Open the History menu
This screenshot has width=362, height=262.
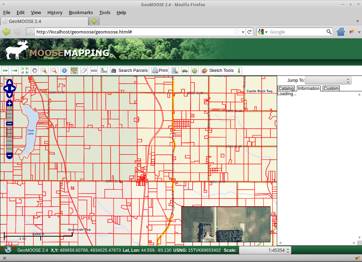pos(55,13)
